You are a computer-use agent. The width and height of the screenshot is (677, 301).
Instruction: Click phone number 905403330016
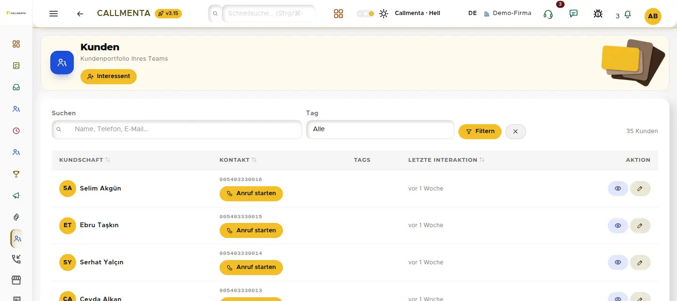point(241,180)
